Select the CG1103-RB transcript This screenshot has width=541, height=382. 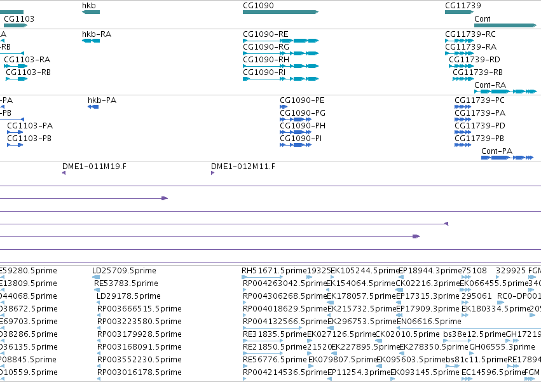pos(17,79)
